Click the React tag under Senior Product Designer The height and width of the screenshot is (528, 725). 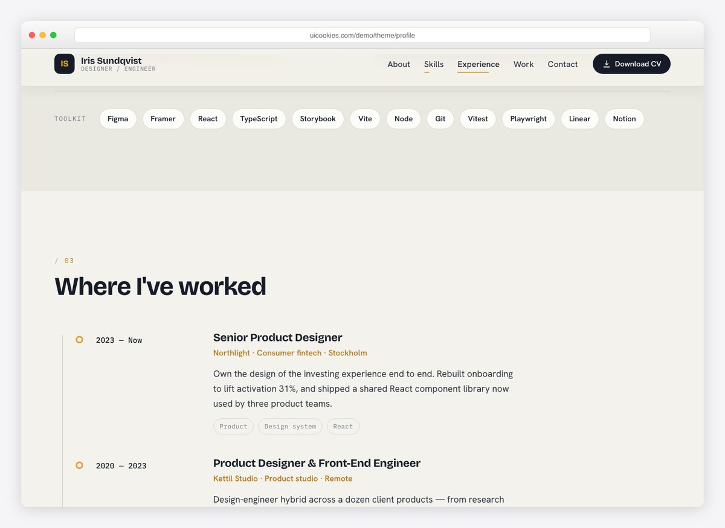point(343,427)
